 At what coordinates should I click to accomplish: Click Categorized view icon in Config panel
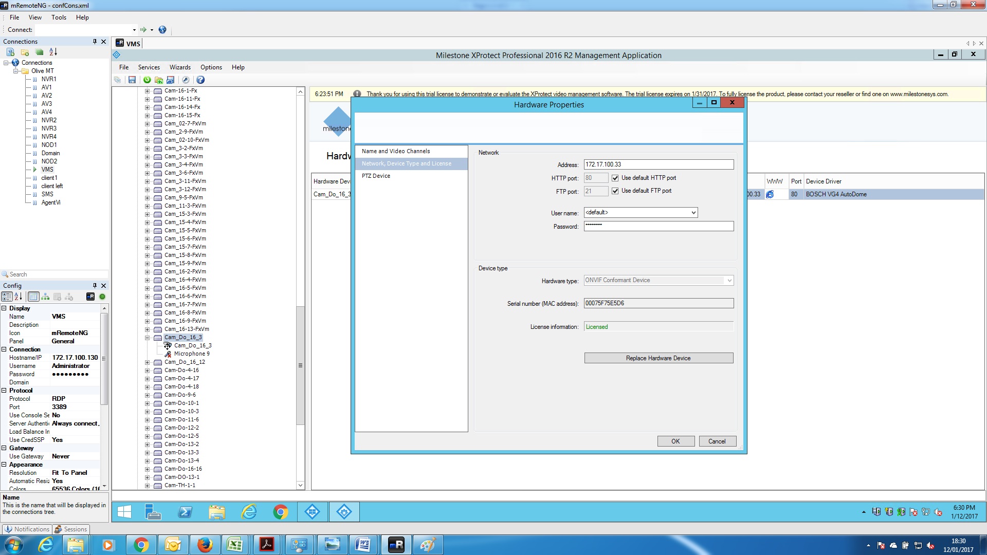[x=7, y=297]
